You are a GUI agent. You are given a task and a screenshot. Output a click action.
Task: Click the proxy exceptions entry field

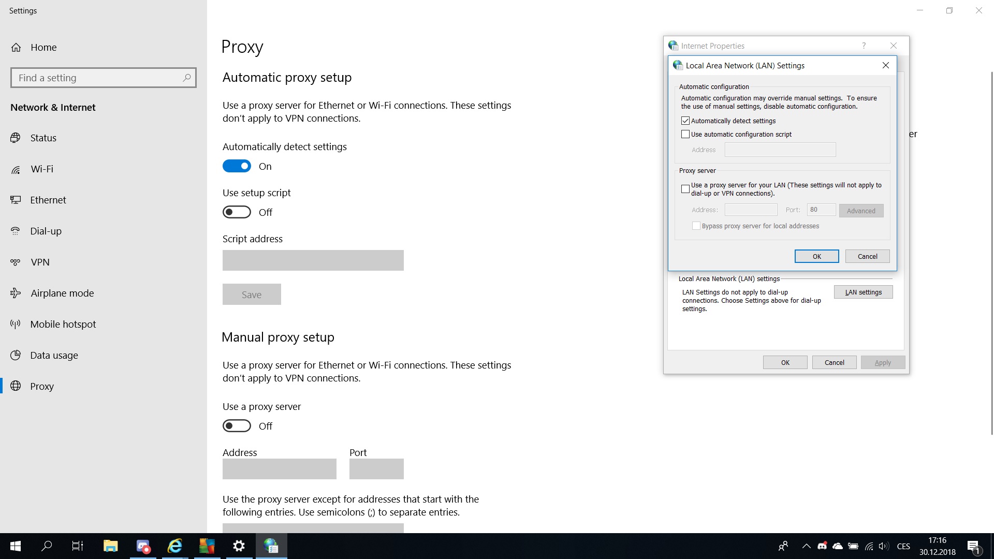313,528
